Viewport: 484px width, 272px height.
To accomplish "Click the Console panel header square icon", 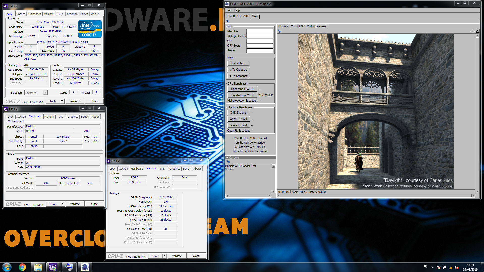I will pos(227,158).
